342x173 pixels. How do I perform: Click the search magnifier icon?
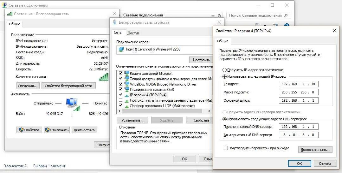pos(286,15)
